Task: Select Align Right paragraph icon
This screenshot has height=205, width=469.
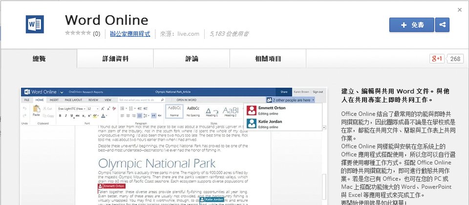Action: pos(134,116)
